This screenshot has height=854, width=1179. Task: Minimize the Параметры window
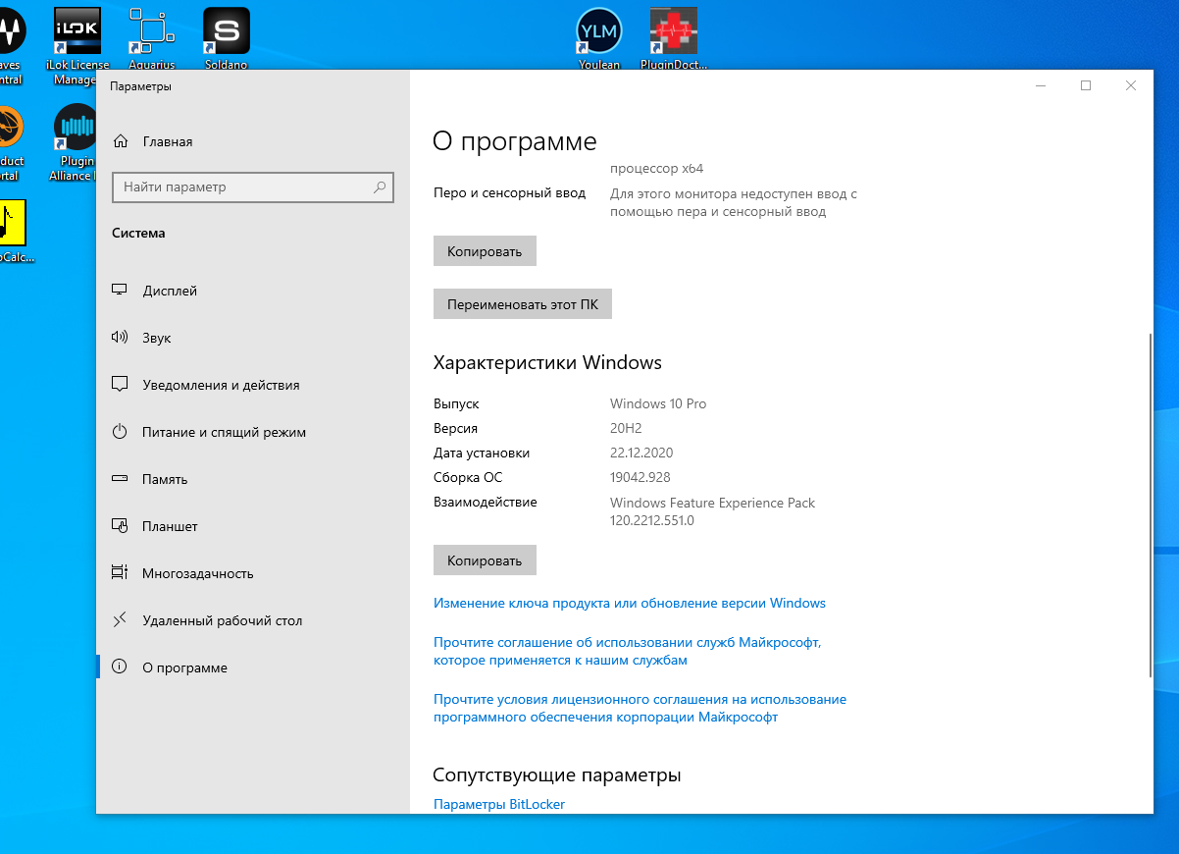(x=1041, y=85)
